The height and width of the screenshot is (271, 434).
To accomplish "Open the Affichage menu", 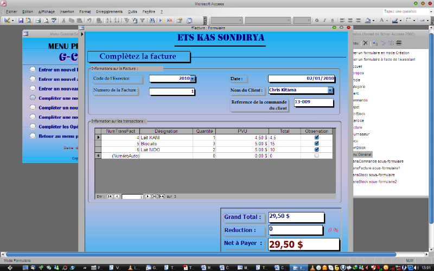I will (46, 11).
